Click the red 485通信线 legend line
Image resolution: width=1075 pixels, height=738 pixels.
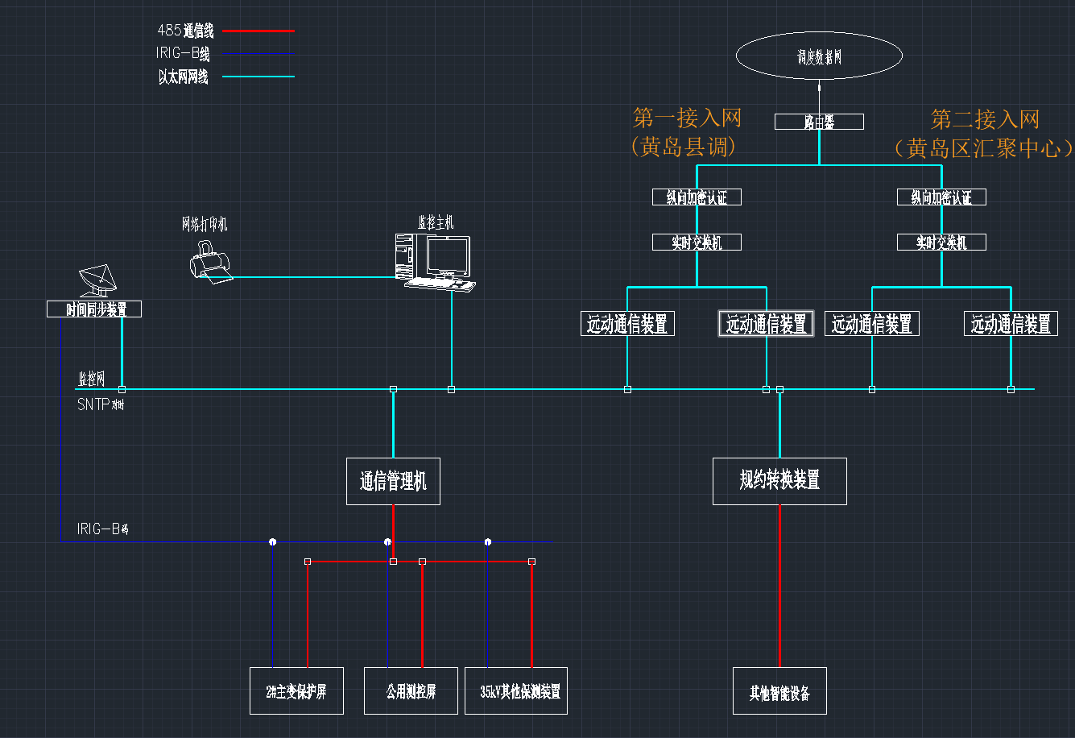258,31
